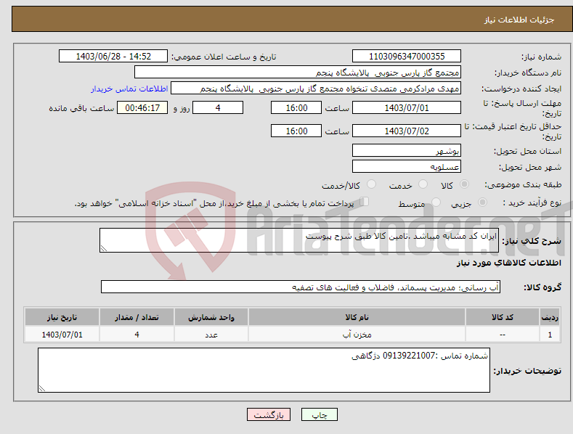This screenshot has width=573, height=434.
Task: Click the price validity date 1403/07/02 field
Action: tap(407, 131)
